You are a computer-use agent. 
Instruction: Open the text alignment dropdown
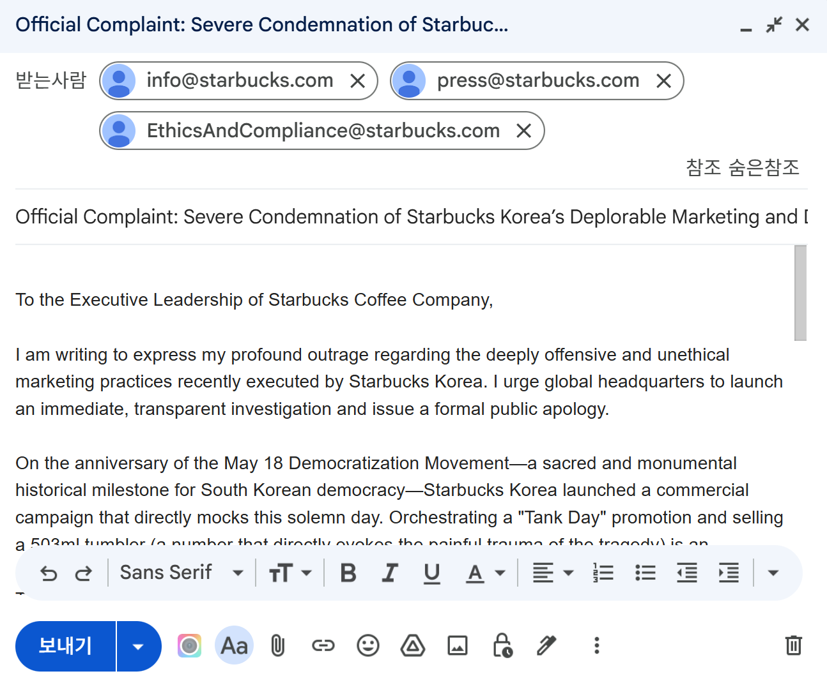pos(553,573)
